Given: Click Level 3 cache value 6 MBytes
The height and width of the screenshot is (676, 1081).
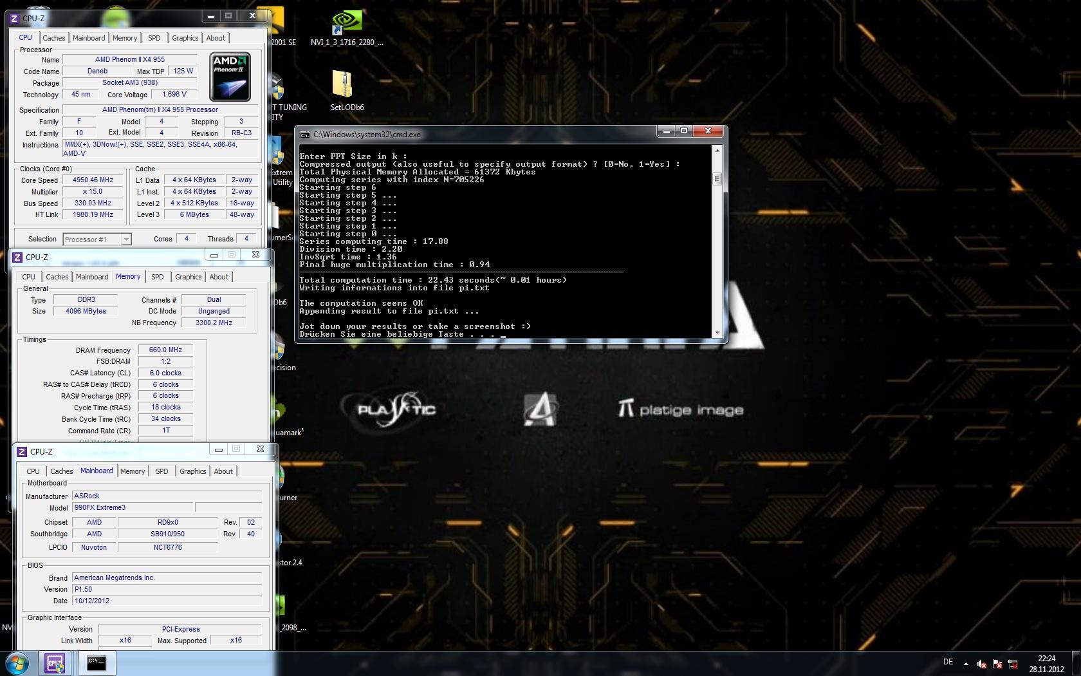Looking at the screenshot, I should [194, 215].
